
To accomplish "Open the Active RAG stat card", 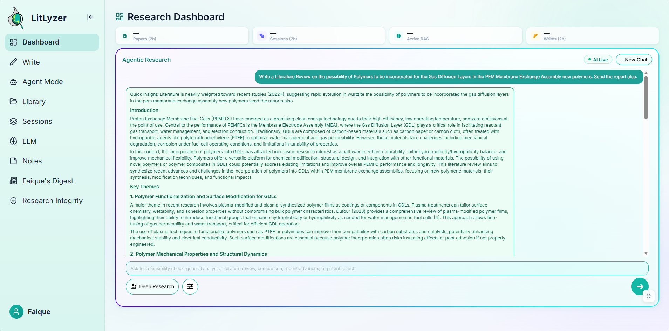I will [456, 36].
